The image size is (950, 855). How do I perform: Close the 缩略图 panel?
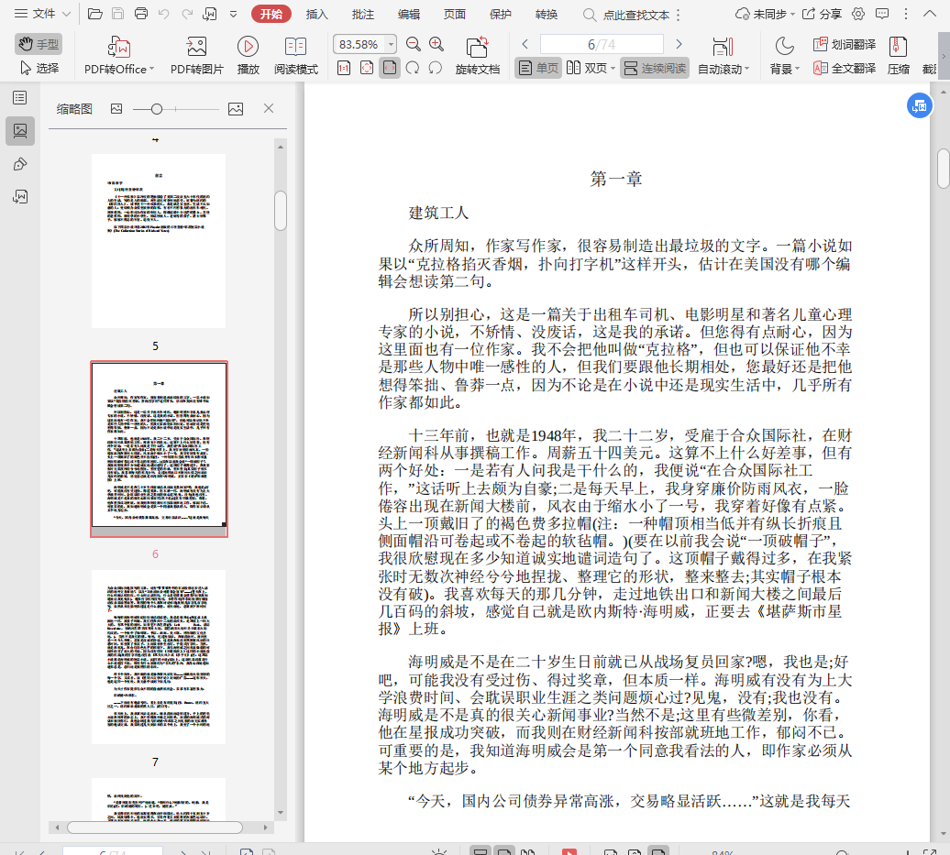[269, 108]
